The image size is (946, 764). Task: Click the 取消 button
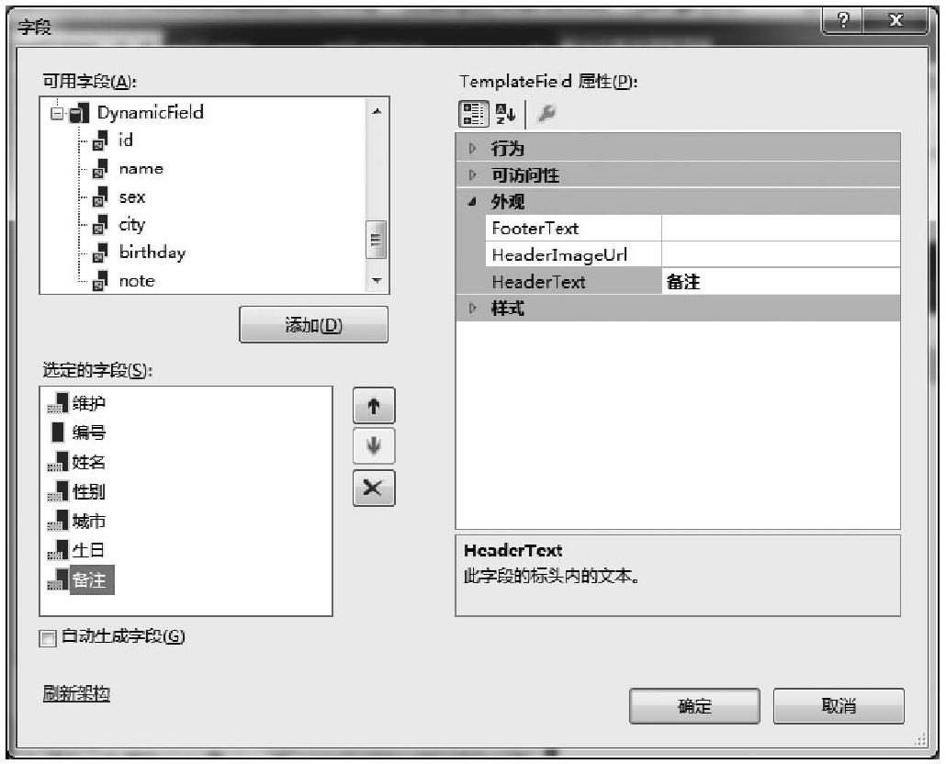pos(839,706)
